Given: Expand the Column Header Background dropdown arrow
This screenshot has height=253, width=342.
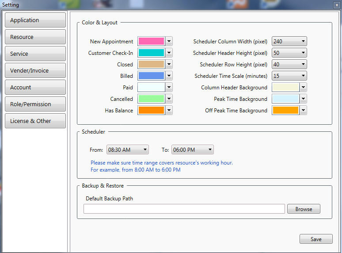Looking at the screenshot, I should [x=304, y=87].
